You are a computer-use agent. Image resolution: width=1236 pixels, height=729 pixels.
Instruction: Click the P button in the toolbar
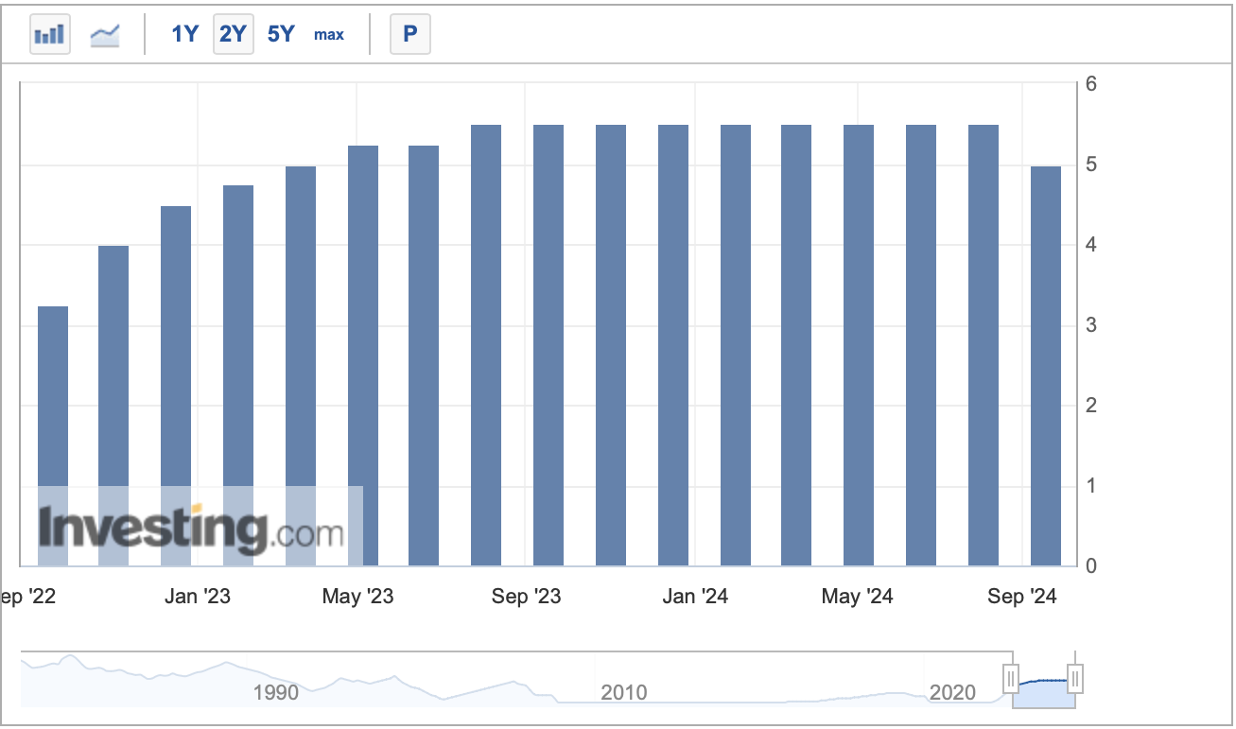(x=410, y=34)
